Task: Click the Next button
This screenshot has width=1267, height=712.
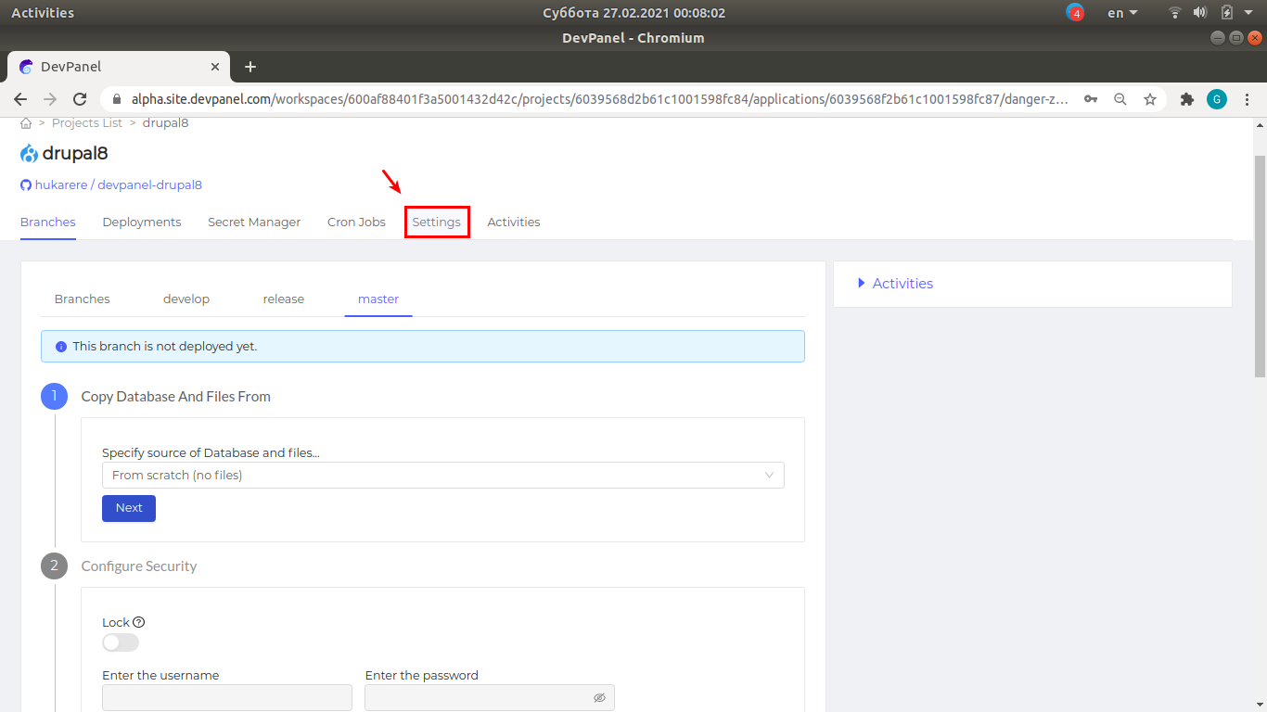Action: [128, 508]
